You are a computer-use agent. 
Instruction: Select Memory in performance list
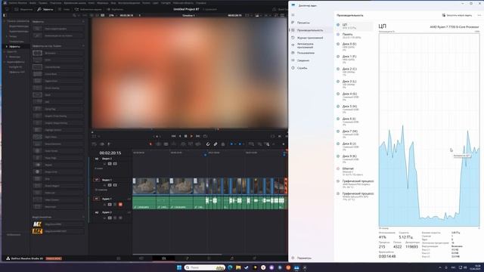coord(355,36)
